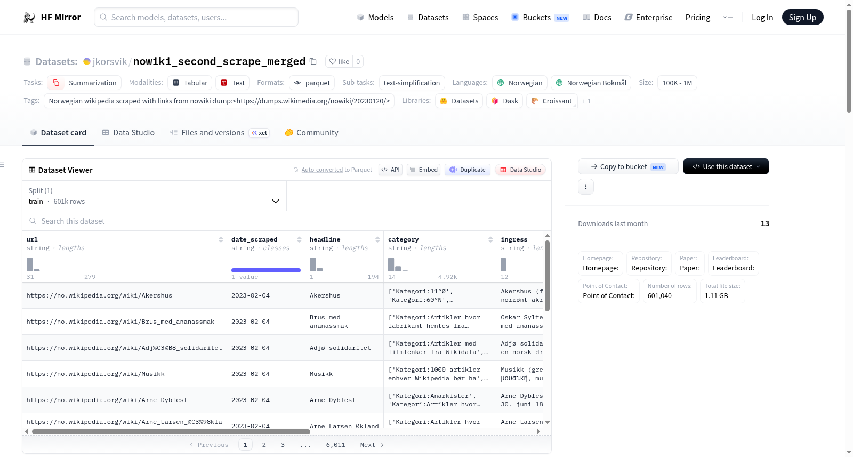Open the API button in Dataset Viewer
The width and height of the screenshot is (853, 457).
(390, 170)
